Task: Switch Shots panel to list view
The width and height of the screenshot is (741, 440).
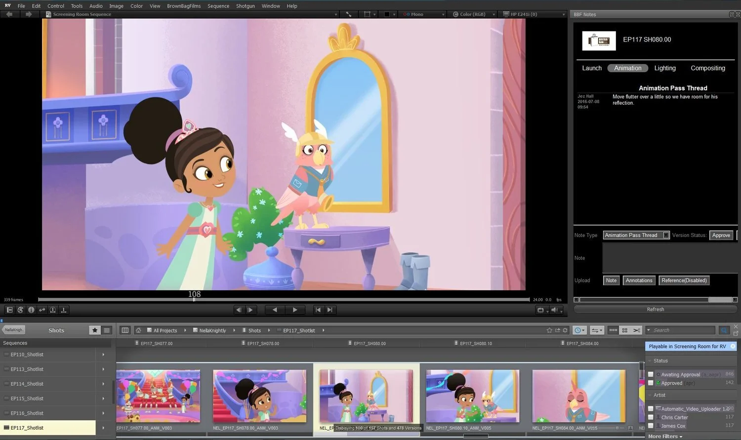Action: pos(107,330)
